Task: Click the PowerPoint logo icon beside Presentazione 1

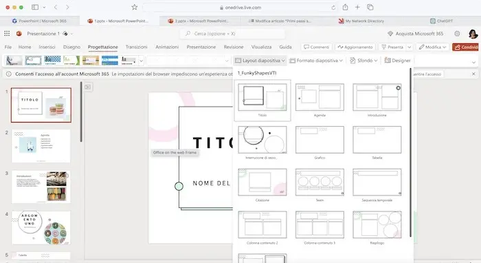Action: pos(19,34)
